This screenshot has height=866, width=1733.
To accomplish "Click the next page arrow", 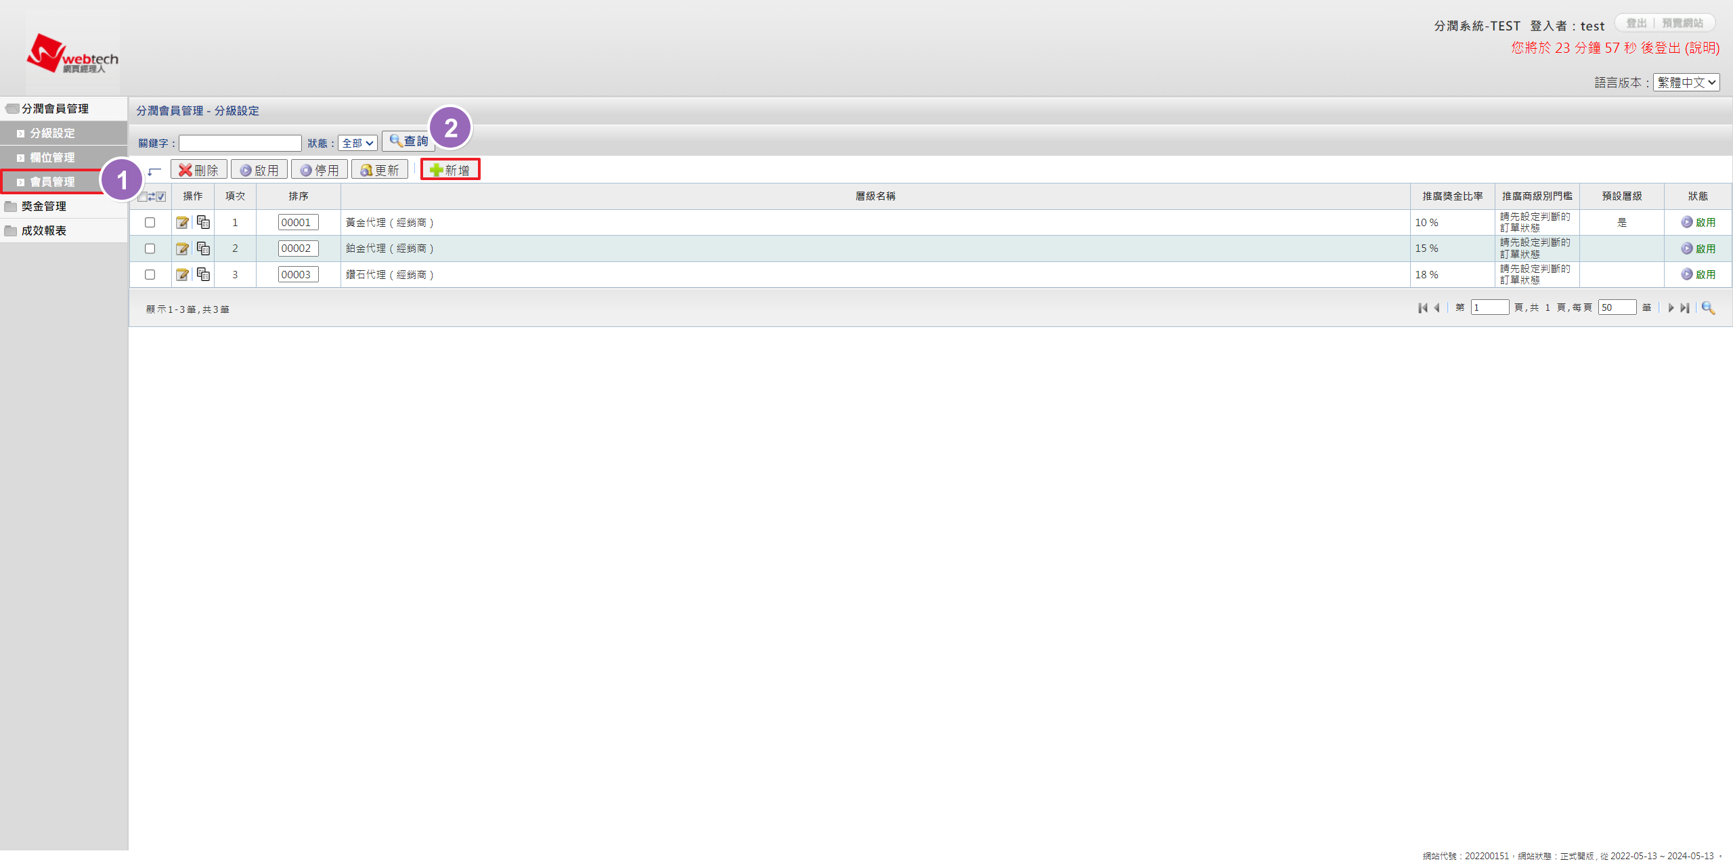I will 1671,308.
